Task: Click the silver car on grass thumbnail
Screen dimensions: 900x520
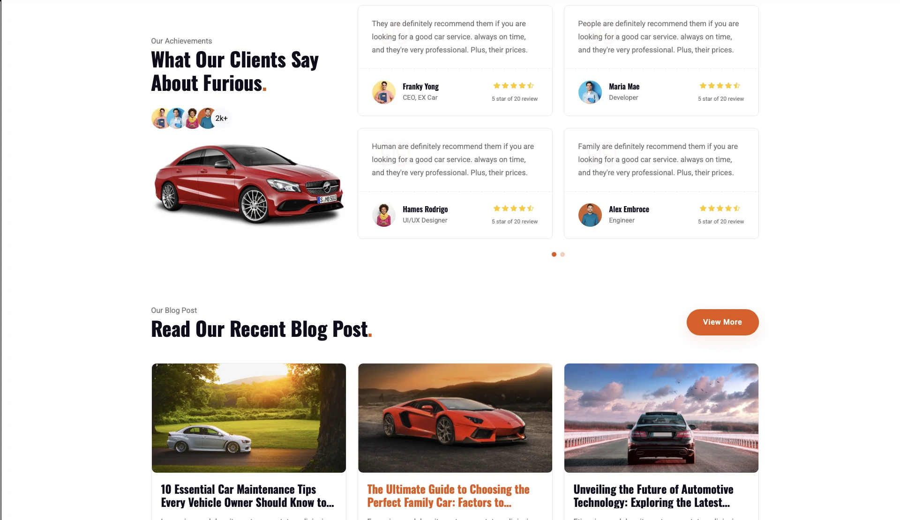Action: click(x=249, y=418)
